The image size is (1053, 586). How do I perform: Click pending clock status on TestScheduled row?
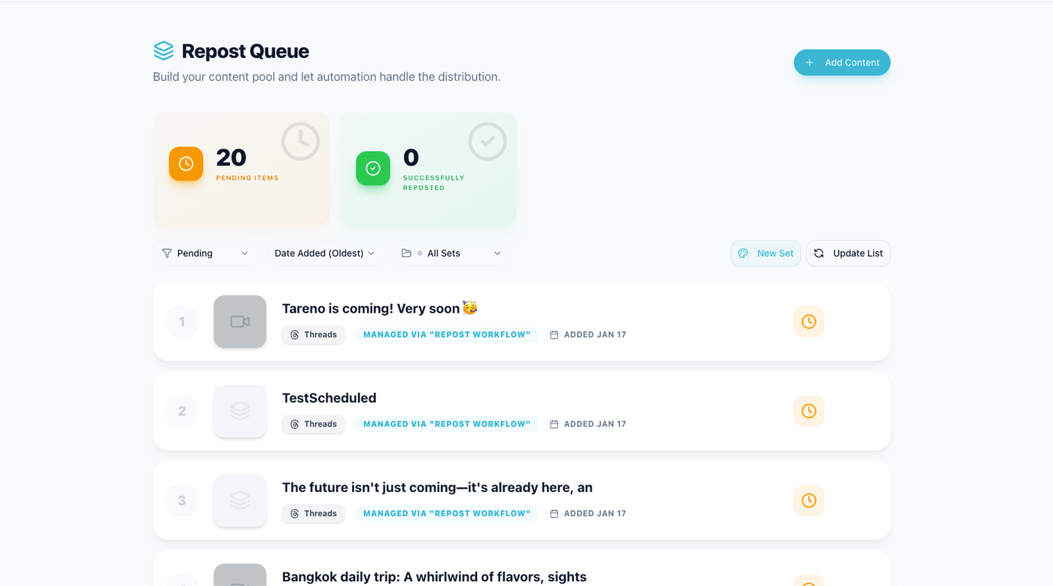click(x=809, y=411)
